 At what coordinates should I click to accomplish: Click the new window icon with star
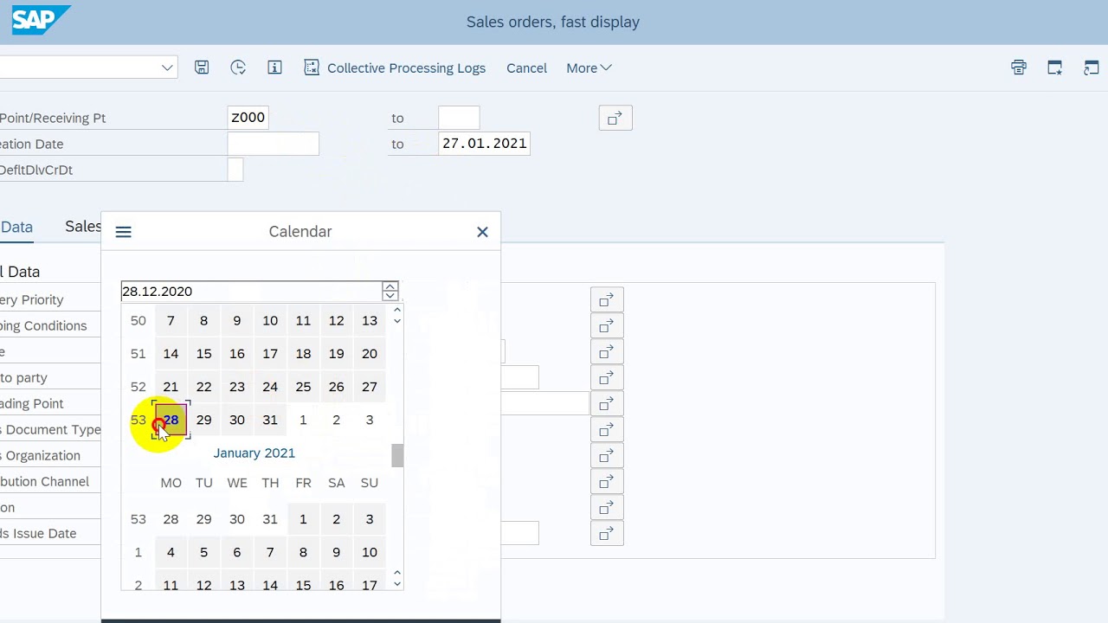(1055, 67)
